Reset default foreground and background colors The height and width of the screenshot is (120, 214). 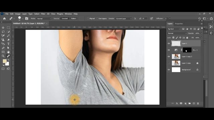[x=3, y=65]
